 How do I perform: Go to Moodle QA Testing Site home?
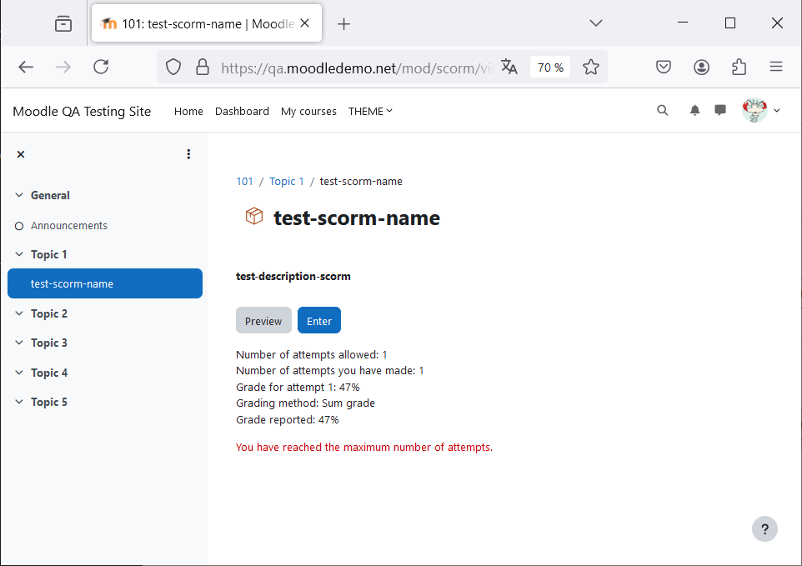pyautogui.click(x=82, y=111)
